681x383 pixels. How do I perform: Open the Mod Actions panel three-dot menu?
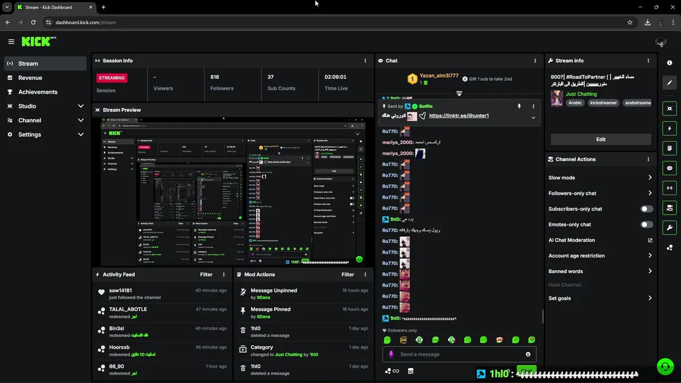coord(365,274)
